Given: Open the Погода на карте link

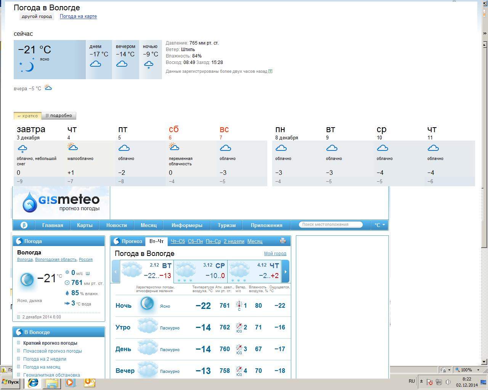Looking at the screenshot, I should [78, 16].
